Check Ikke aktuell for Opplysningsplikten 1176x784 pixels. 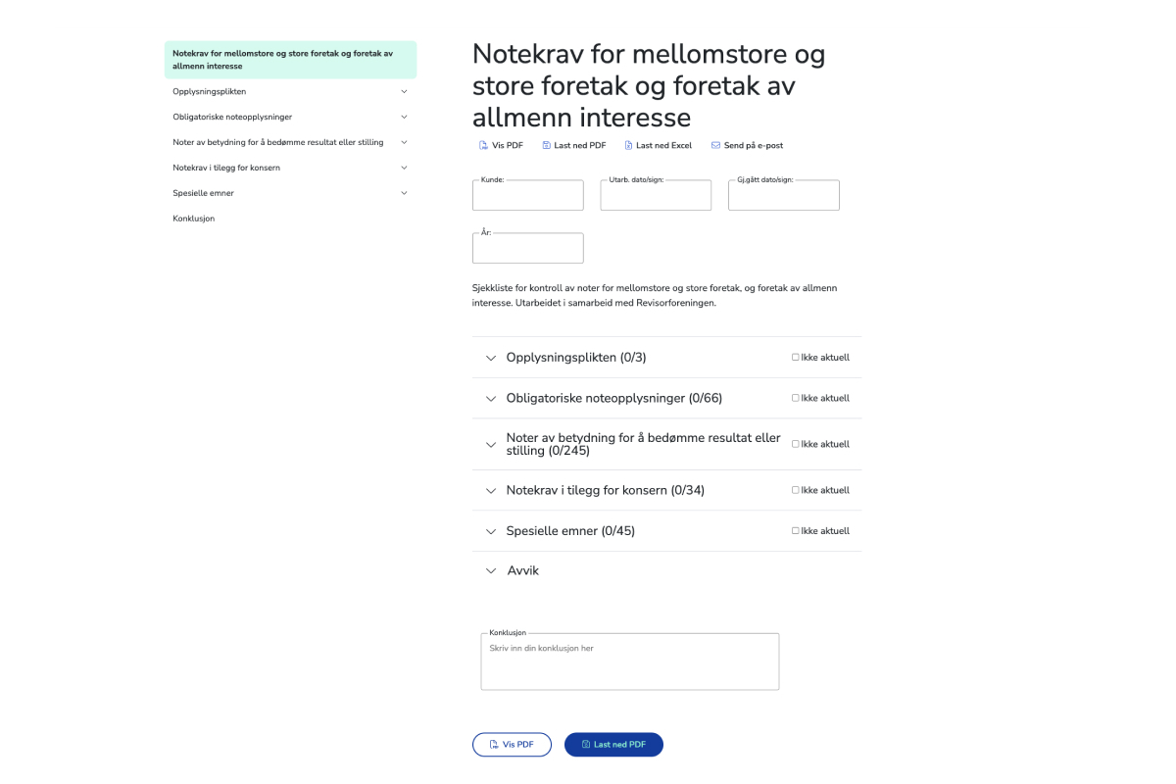pyautogui.click(x=796, y=357)
